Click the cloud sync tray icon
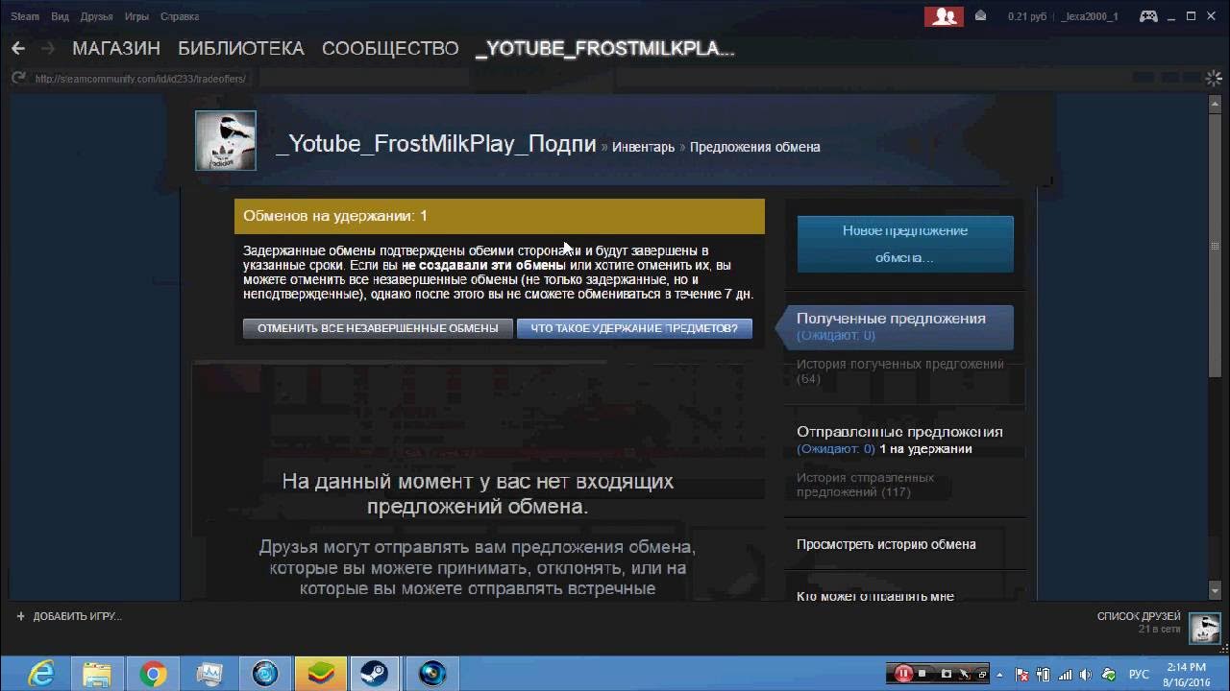The height and width of the screenshot is (691, 1230). [x=1110, y=674]
